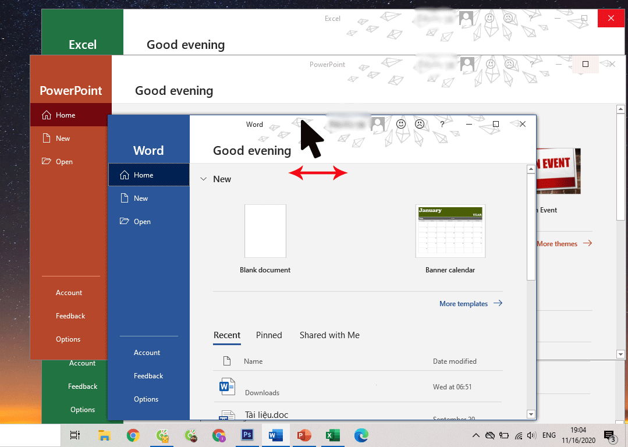Open Feedback in PowerPoint sidebar

coord(70,316)
